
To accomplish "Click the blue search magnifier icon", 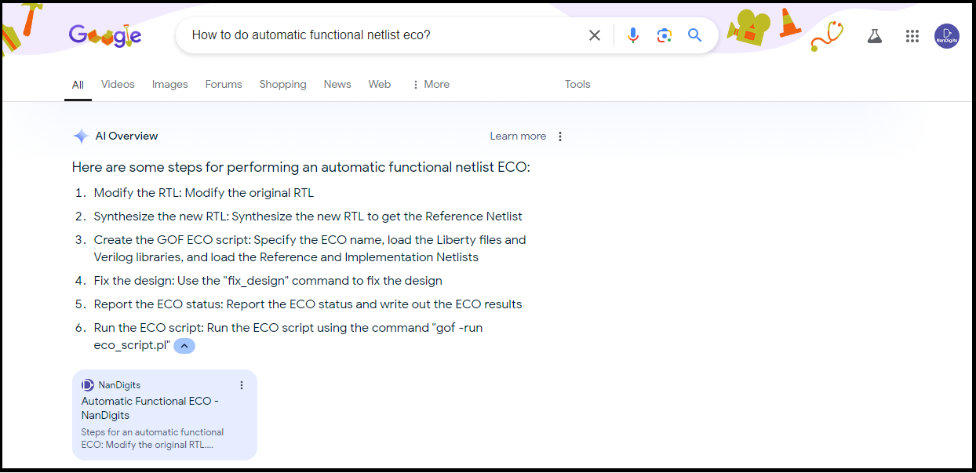I will pos(695,35).
